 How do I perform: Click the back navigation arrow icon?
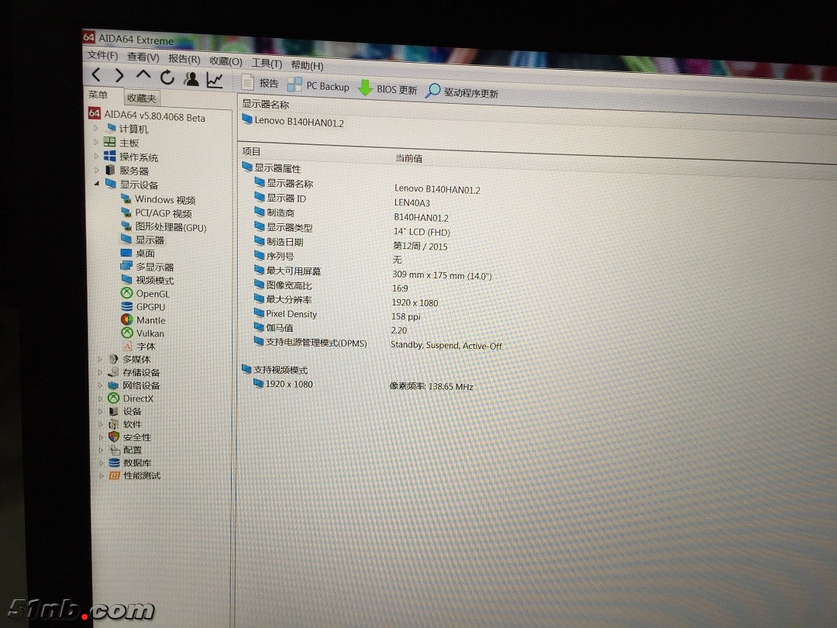coord(96,75)
